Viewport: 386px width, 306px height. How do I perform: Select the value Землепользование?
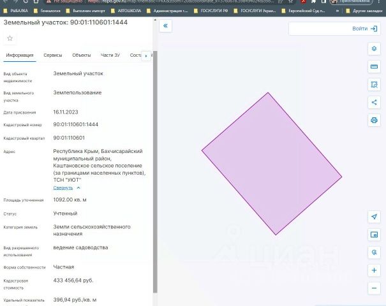click(77, 92)
